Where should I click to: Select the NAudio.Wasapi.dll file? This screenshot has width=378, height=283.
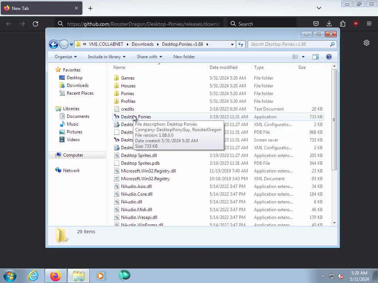coord(139,217)
